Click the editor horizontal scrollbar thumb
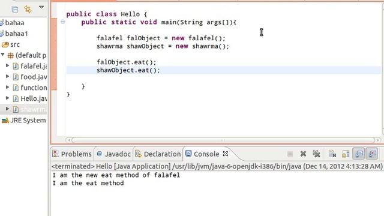The image size is (384, 216). pos(223,140)
